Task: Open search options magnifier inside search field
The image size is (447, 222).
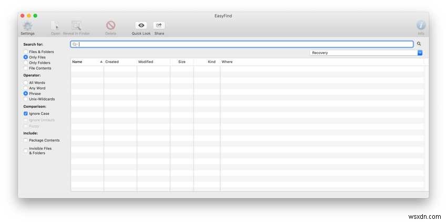Action: (75, 44)
